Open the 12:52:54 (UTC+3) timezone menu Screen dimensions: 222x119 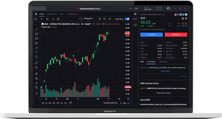110,103
